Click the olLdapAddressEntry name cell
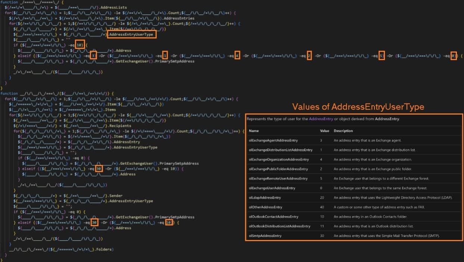This screenshot has height=262, width=464. [x=265, y=198]
